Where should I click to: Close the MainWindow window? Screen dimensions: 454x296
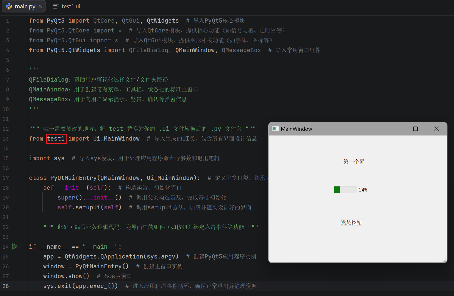click(x=436, y=129)
